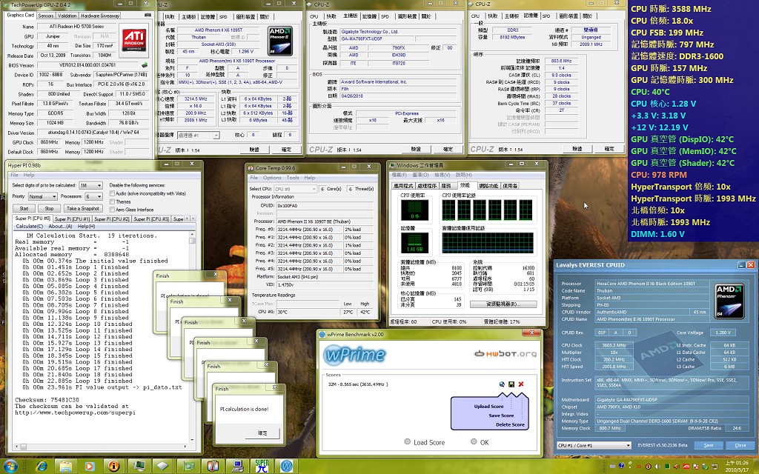Enable Themes checkbox in Hyper PI

(112, 201)
